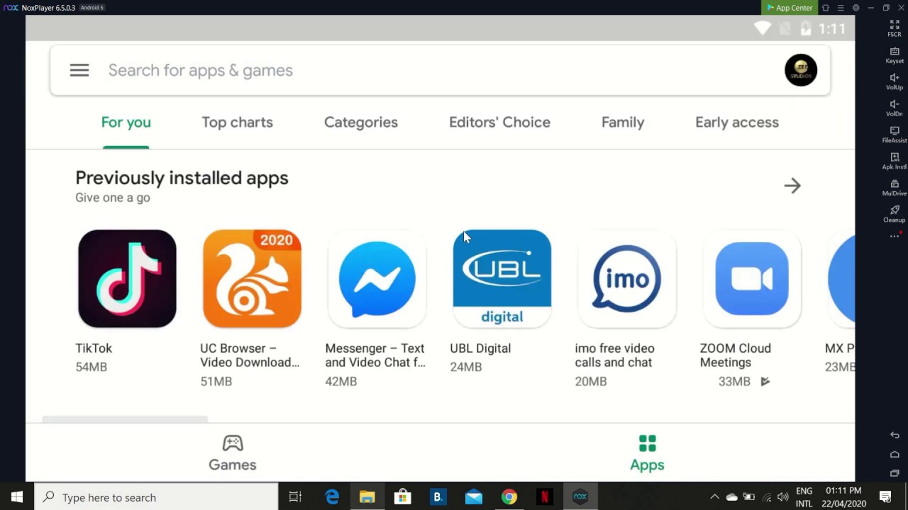Switch to the Top charts tab
Viewport: 908px width, 510px height.
pos(237,122)
